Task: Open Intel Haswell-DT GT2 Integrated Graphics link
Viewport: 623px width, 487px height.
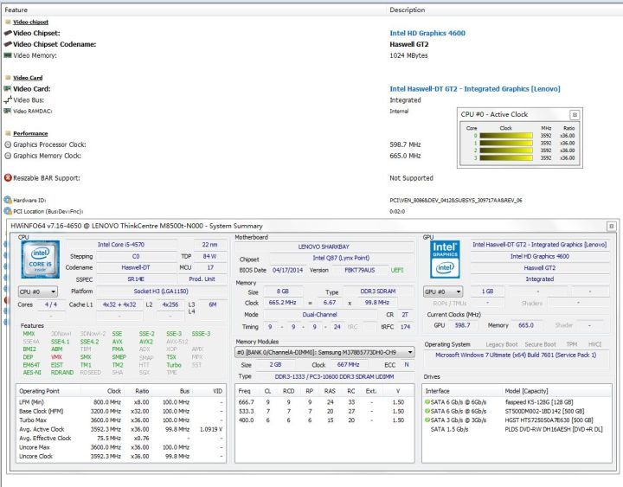Action: click(x=474, y=89)
